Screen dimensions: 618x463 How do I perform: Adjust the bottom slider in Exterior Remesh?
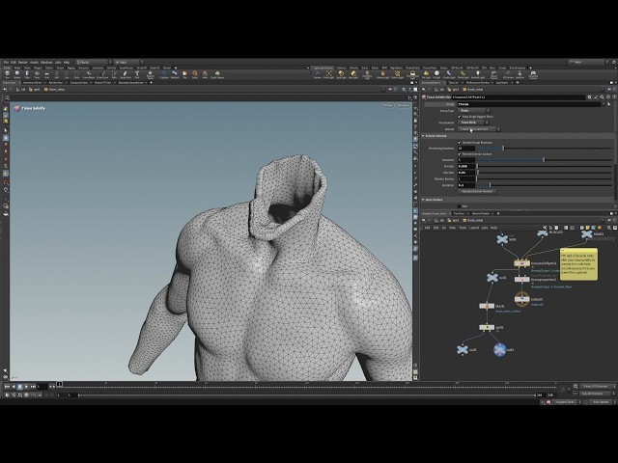click(544, 185)
